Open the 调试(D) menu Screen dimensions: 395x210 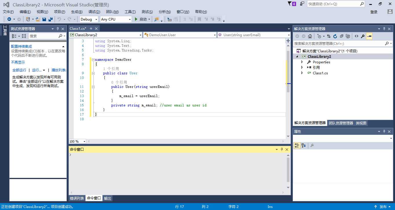(94, 12)
